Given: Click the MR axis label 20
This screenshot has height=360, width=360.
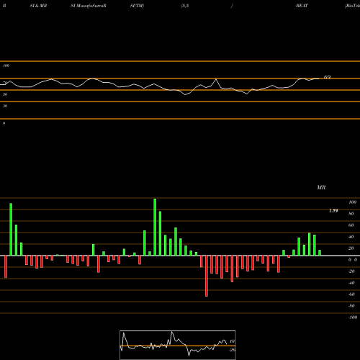Looking at the screenshot, I should (x=351, y=248).
